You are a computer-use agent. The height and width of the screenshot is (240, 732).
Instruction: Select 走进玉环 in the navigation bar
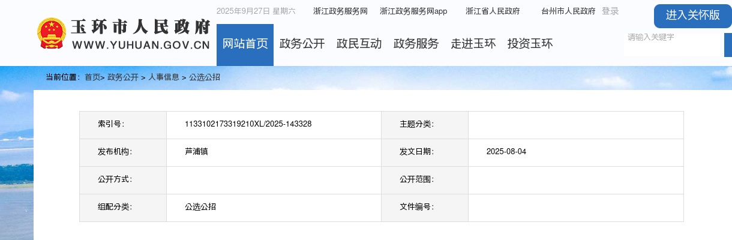click(x=473, y=44)
